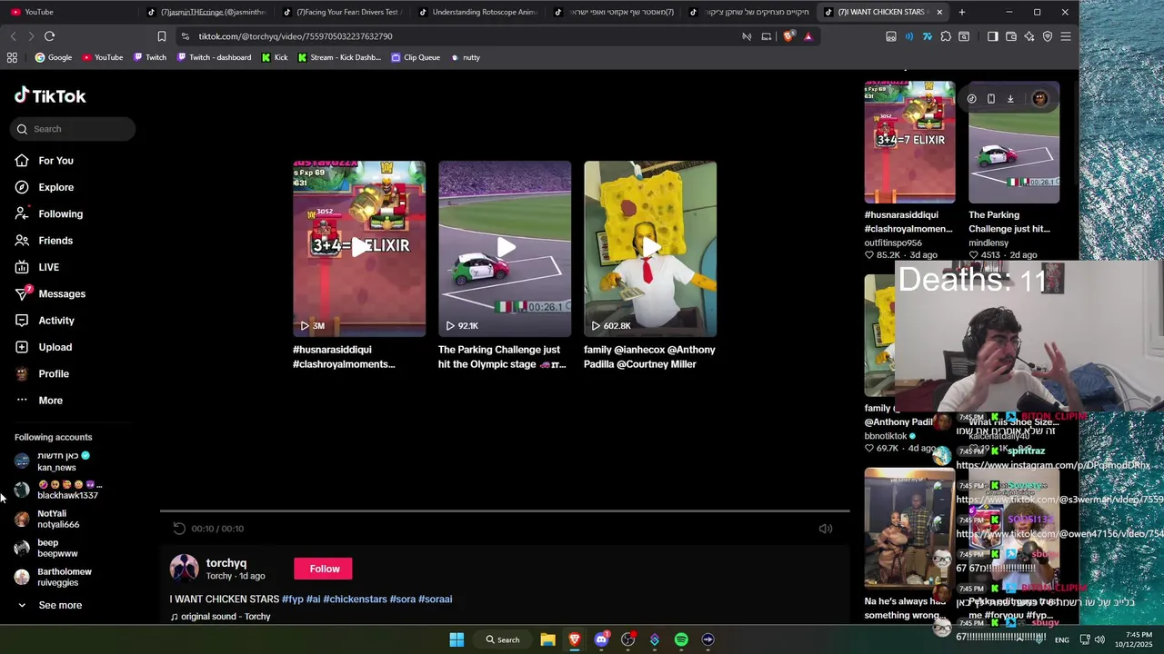Click the replay icon in the player
This screenshot has height=654, width=1164.
point(179,529)
